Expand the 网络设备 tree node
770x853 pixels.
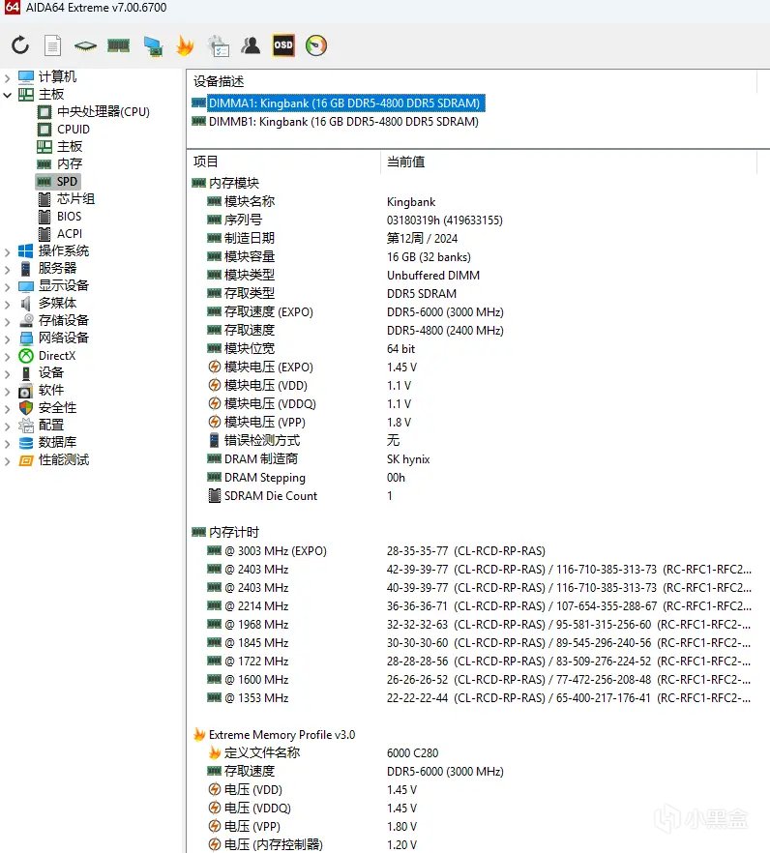(x=7, y=338)
